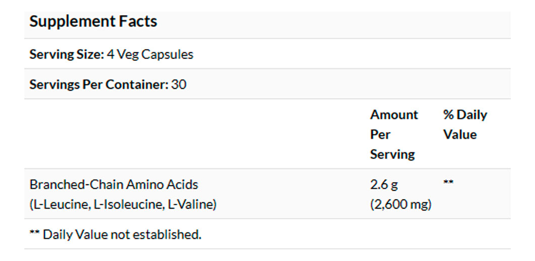The image size is (535, 261).
Task: Select the "2.6 g" amount
Action: pyautogui.click(x=384, y=184)
